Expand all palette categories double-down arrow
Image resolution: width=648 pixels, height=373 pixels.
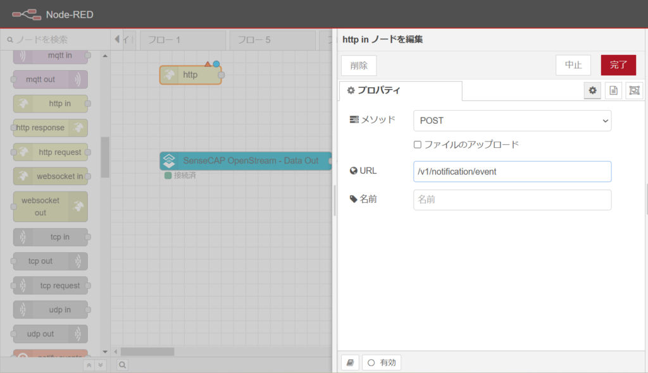[x=101, y=365]
